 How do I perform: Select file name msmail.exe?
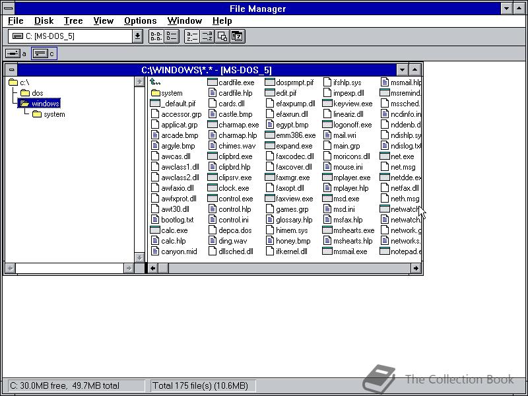(x=350, y=251)
